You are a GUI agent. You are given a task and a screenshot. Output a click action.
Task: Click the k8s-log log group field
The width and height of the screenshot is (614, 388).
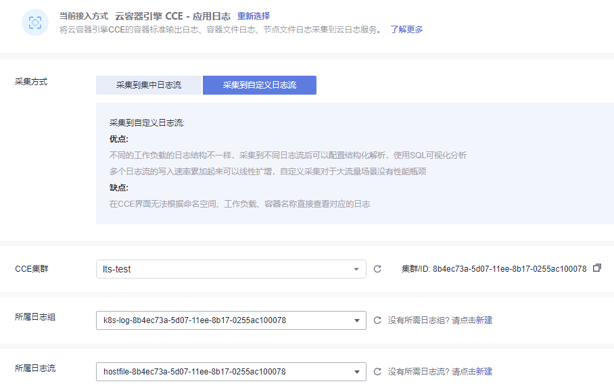click(x=231, y=320)
